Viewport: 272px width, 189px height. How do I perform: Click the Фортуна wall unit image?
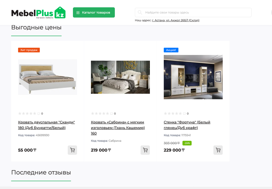pyautogui.click(x=193, y=77)
